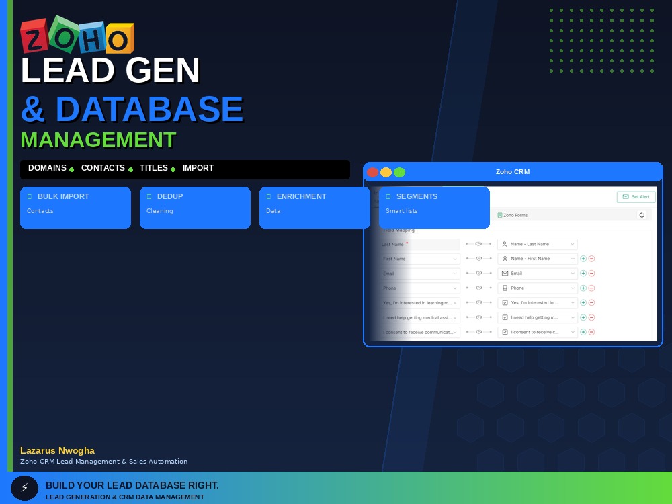Select the DOMAINS item in black bar
The height and width of the screenshot is (504, 672).
[47, 168]
